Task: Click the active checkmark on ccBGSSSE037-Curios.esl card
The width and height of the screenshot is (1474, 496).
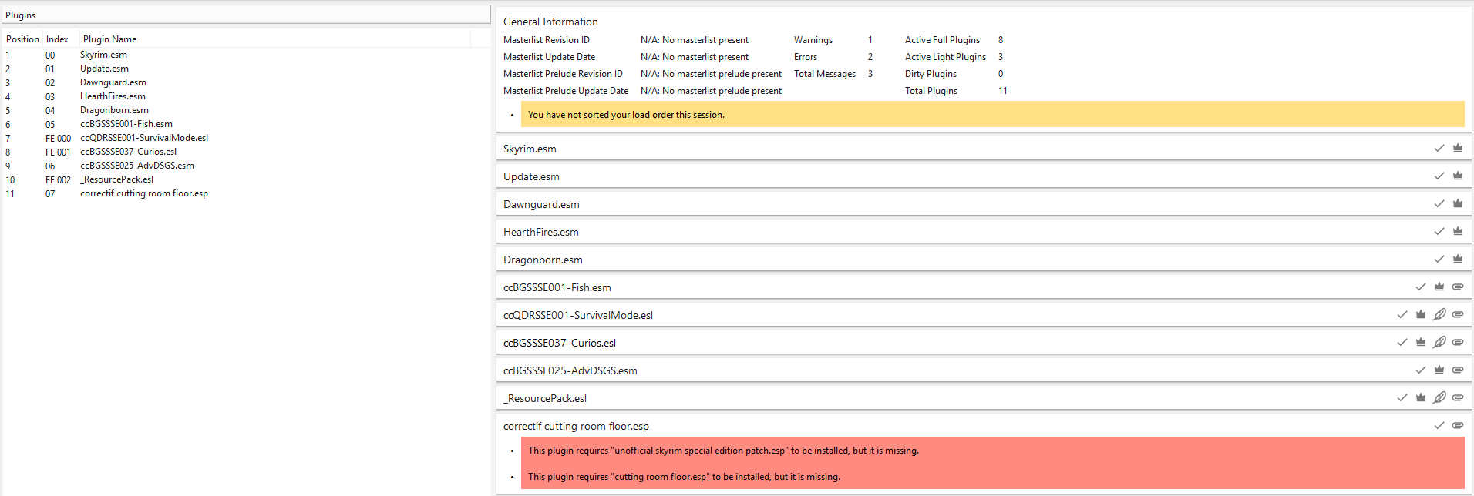Action: (1402, 342)
